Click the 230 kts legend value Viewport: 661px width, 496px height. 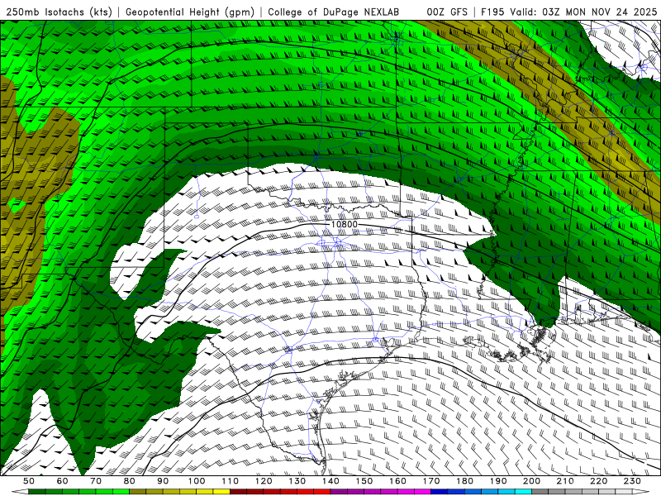tap(632, 481)
